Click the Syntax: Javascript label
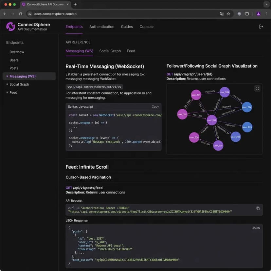The width and height of the screenshot is (271, 271). pos(81,107)
